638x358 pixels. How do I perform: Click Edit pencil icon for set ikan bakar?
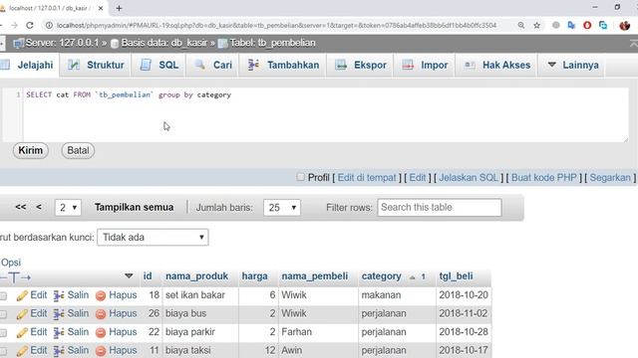tap(22, 296)
